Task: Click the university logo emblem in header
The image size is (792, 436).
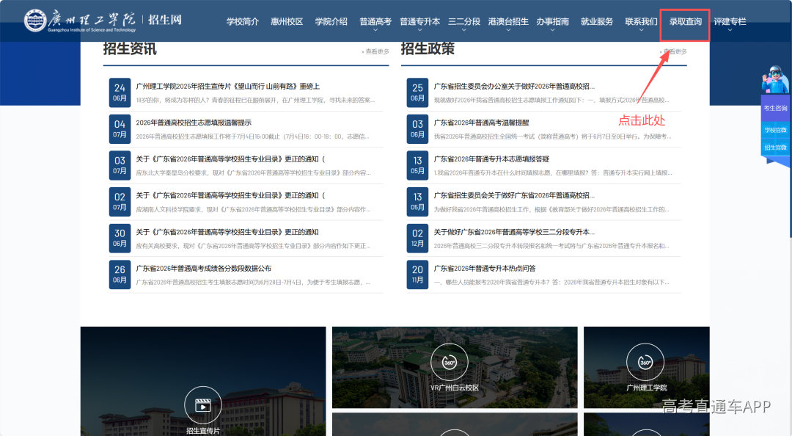Action: coord(35,21)
